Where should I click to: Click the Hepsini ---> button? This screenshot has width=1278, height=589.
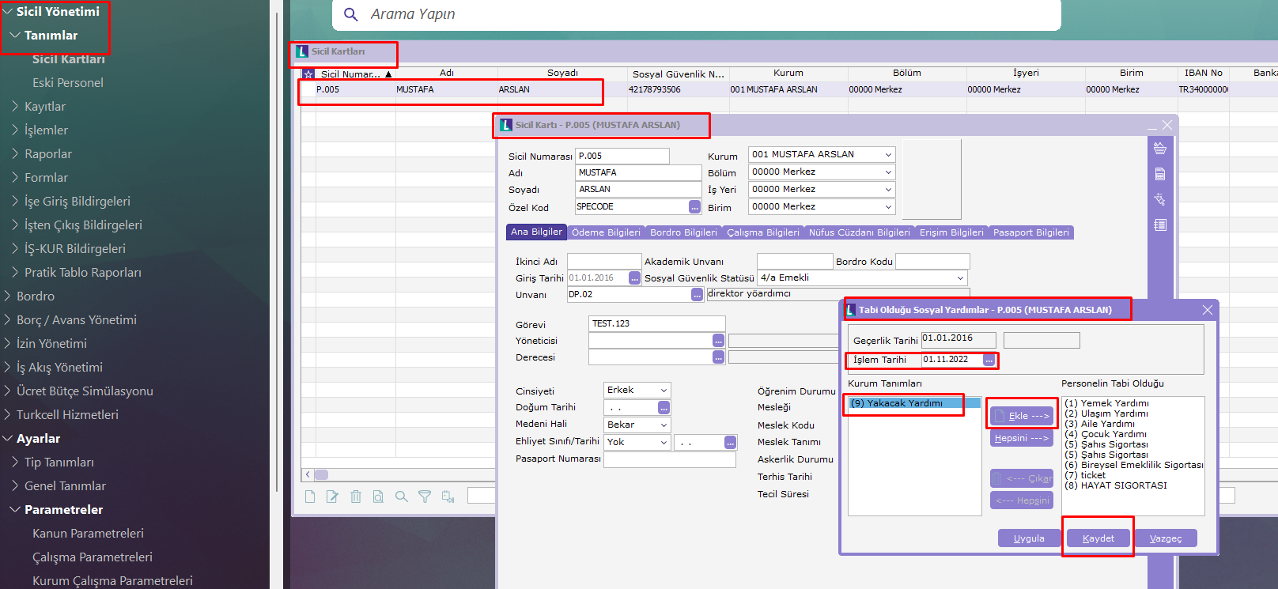tap(1022, 438)
